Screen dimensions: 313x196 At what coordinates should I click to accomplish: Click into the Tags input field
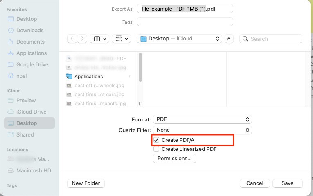(185, 22)
